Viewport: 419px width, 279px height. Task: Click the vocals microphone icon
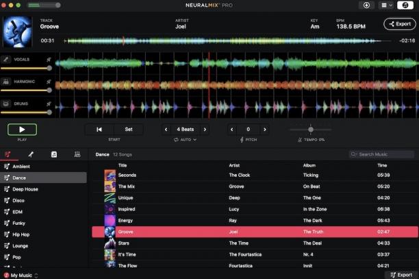coord(6,60)
